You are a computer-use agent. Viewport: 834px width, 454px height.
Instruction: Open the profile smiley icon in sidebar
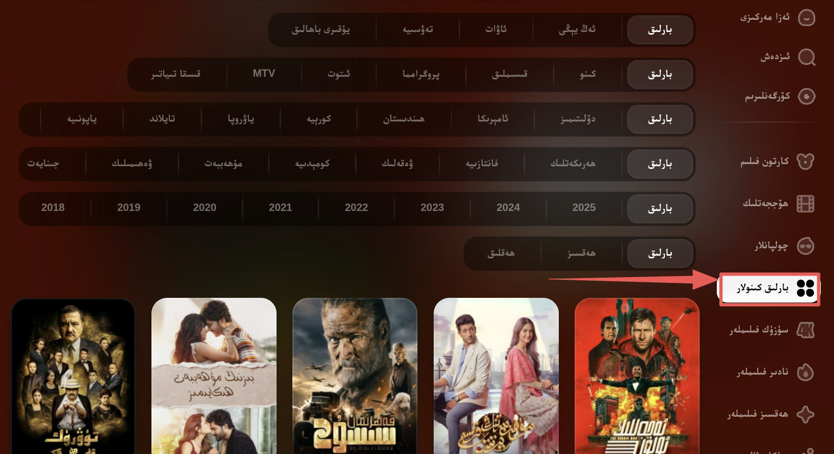pyautogui.click(x=806, y=18)
